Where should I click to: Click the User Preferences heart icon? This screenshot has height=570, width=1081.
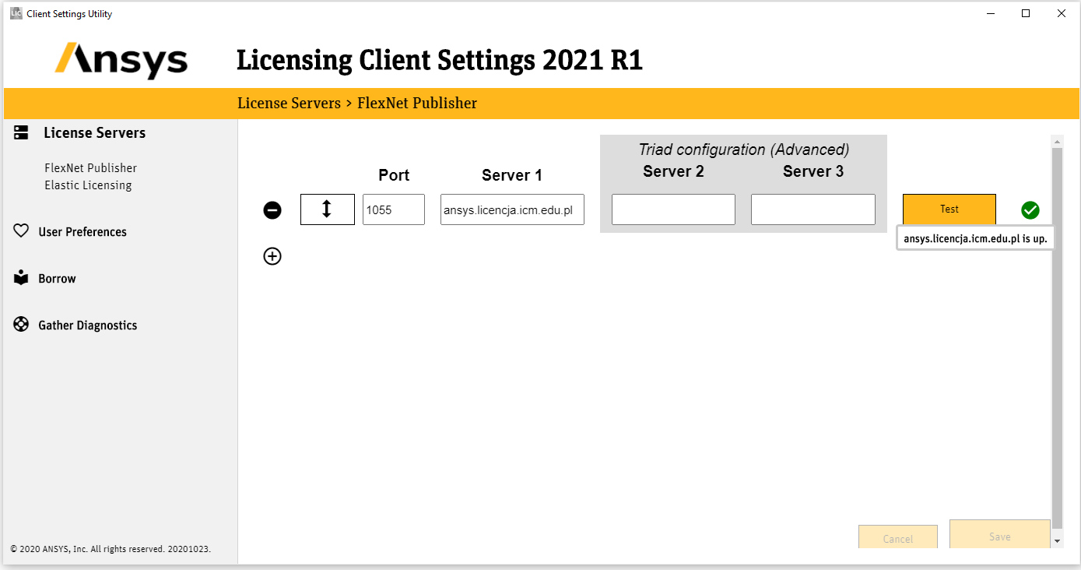21,231
